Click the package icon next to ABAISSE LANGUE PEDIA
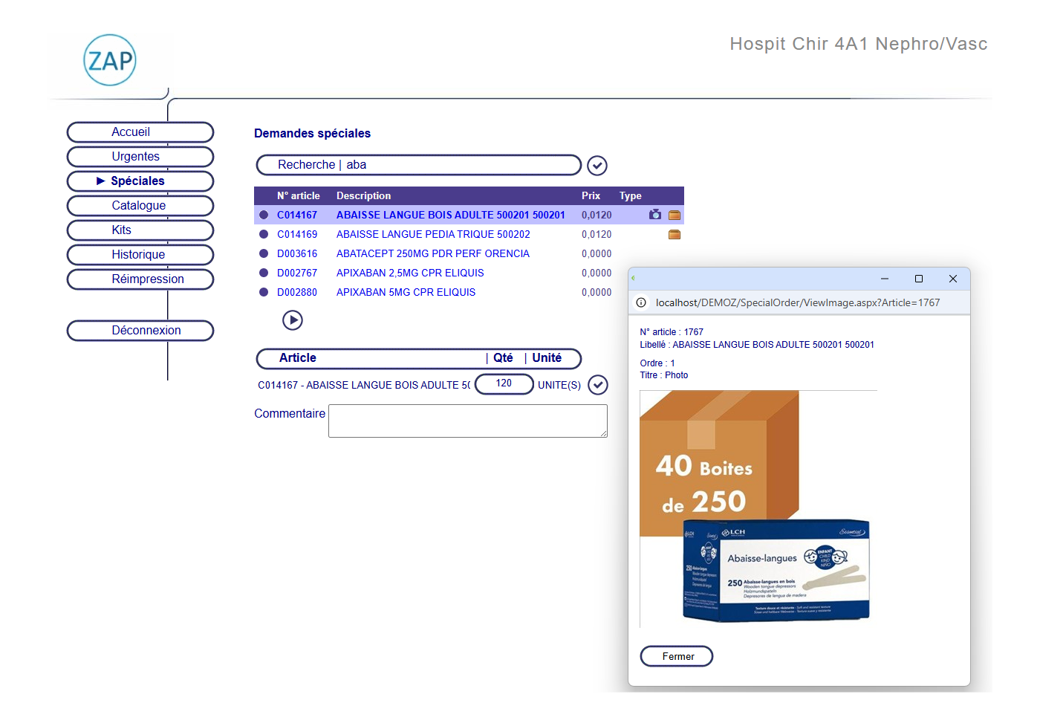This screenshot has height=726, width=1040. pos(675,234)
